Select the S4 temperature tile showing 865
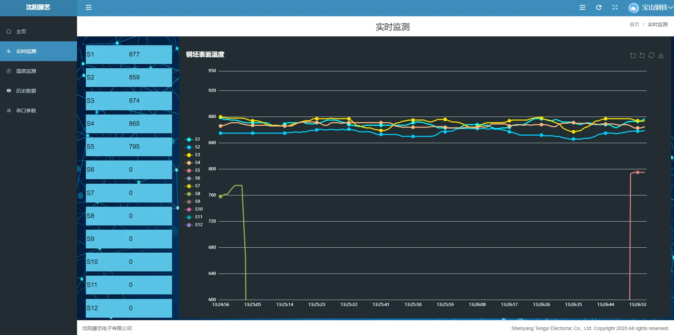Screen dimensions: 674x335 click(129, 124)
